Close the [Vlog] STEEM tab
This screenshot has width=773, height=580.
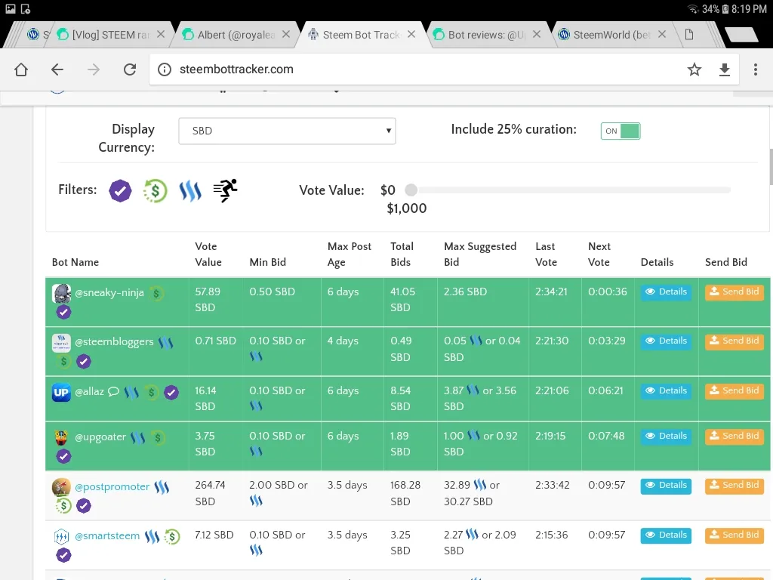[x=161, y=35]
